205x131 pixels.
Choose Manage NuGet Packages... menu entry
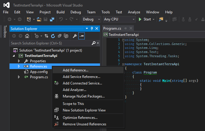(x=88, y=96)
